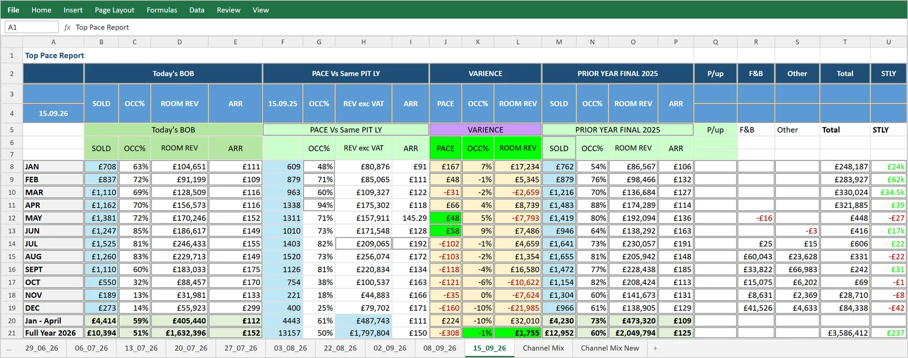This screenshot has width=908, height=358.
Task: Select the £34.5k STLY cell in MAR
Action: [888, 193]
